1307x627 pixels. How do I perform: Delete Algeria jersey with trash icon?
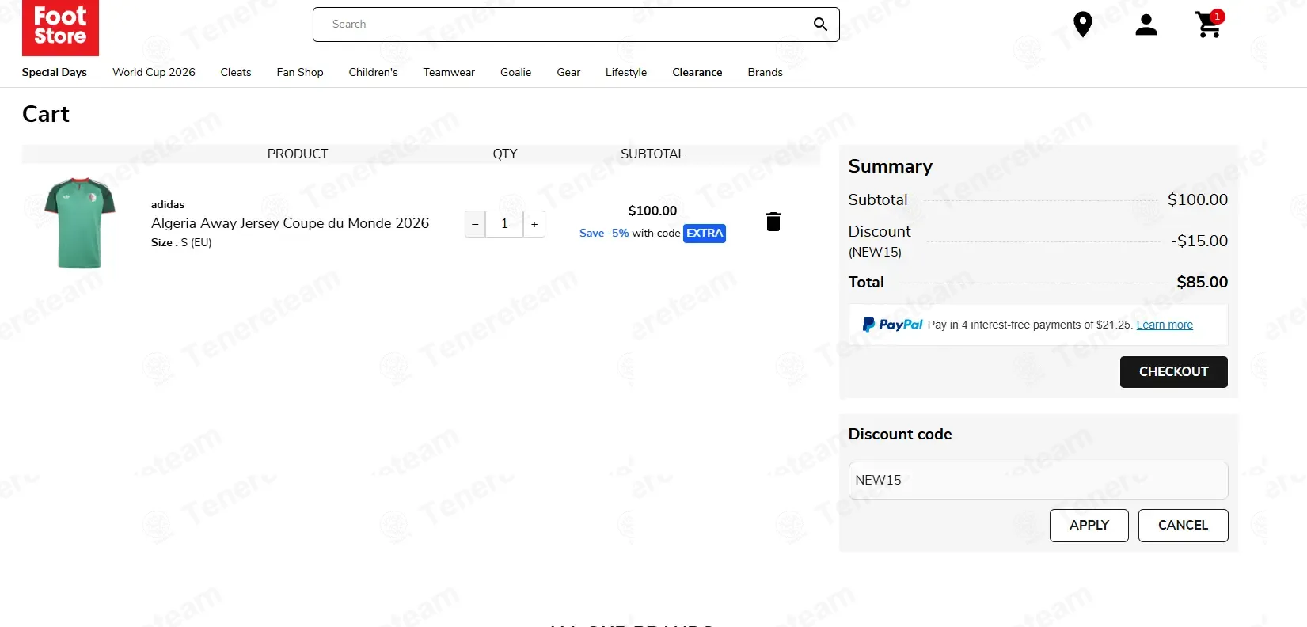[x=773, y=222]
